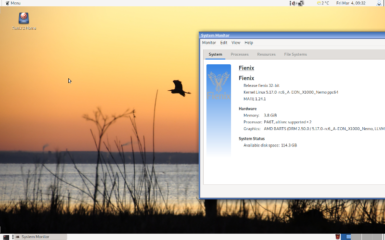Switch to the Processes tab

coord(240,54)
